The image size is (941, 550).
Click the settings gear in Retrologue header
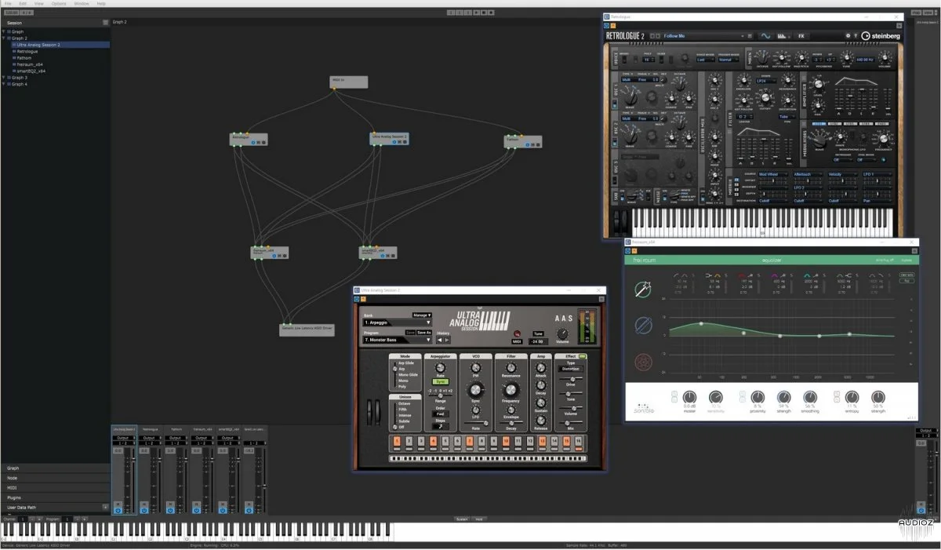point(848,36)
